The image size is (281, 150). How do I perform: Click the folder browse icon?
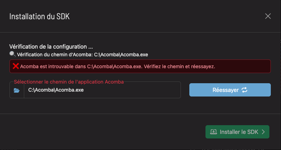(17, 90)
